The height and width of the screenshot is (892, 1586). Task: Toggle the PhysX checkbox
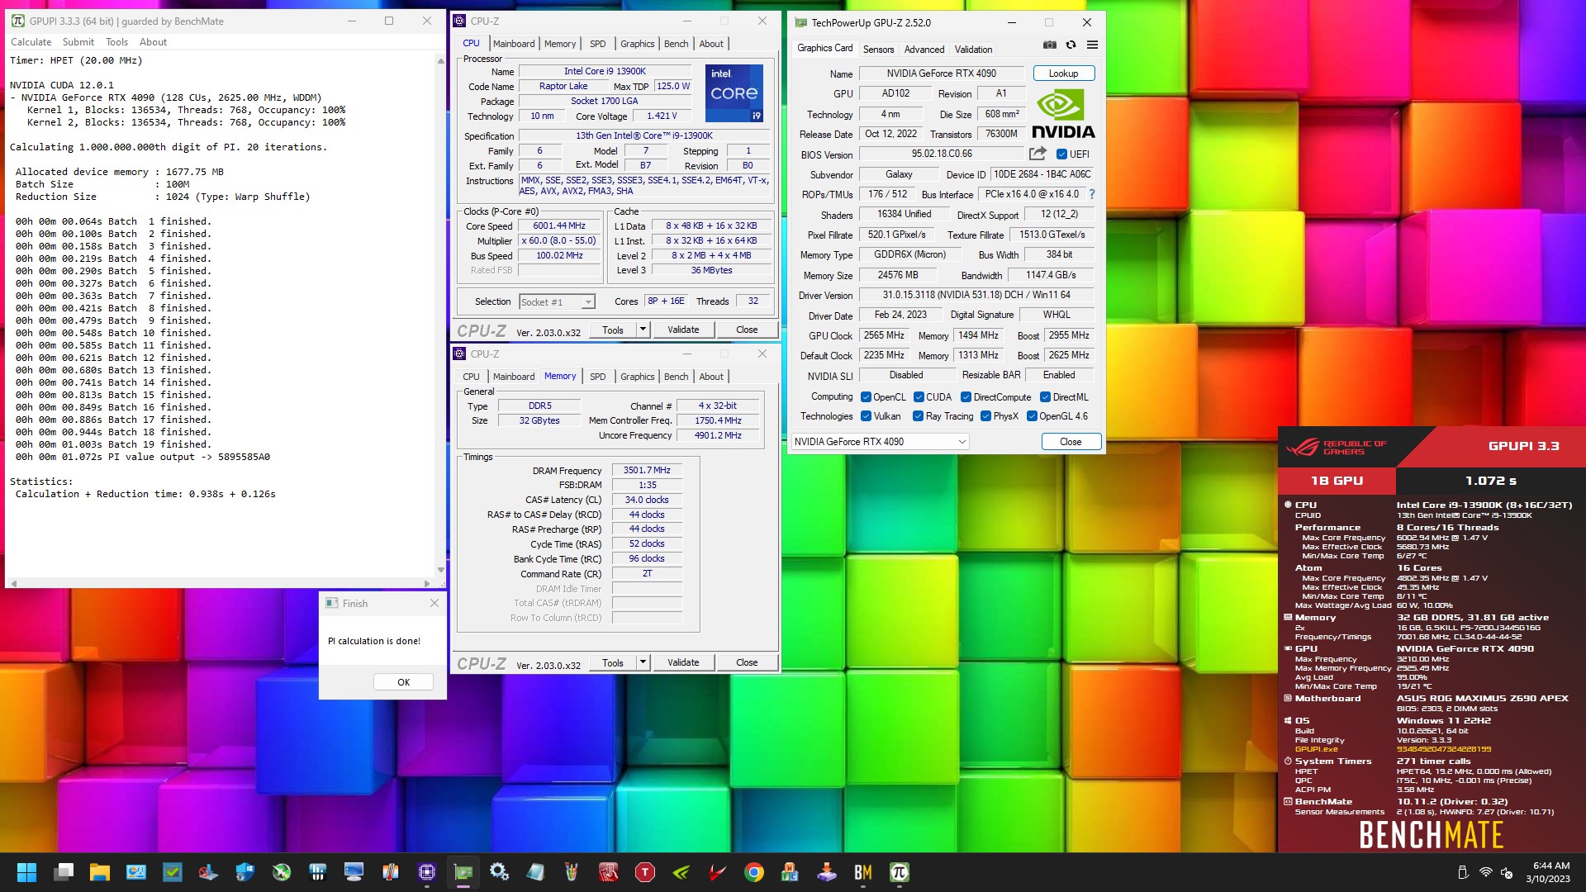[985, 416]
